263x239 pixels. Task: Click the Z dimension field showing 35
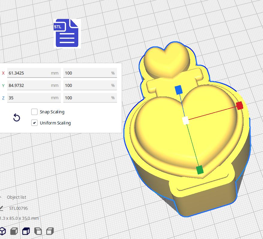coord(34,98)
